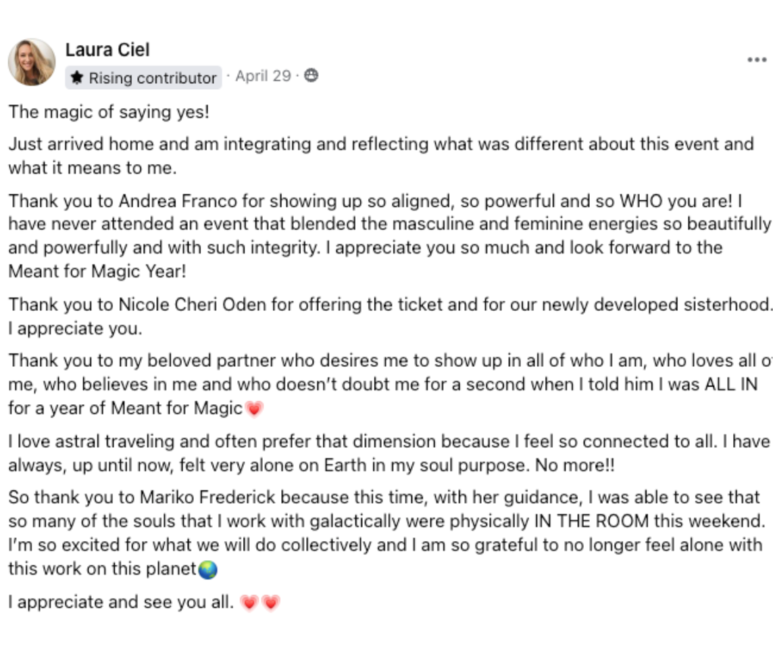The width and height of the screenshot is (773, 648).
Task: Click the "I appreciate and see you all" text
Action: [x=121, y=602]
